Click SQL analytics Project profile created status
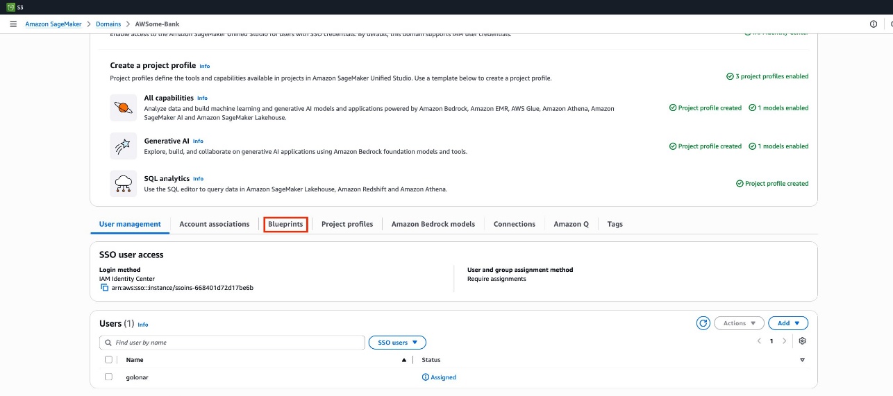Image resolution: width=893 pixels, height=396 pixels. (772, 184)
